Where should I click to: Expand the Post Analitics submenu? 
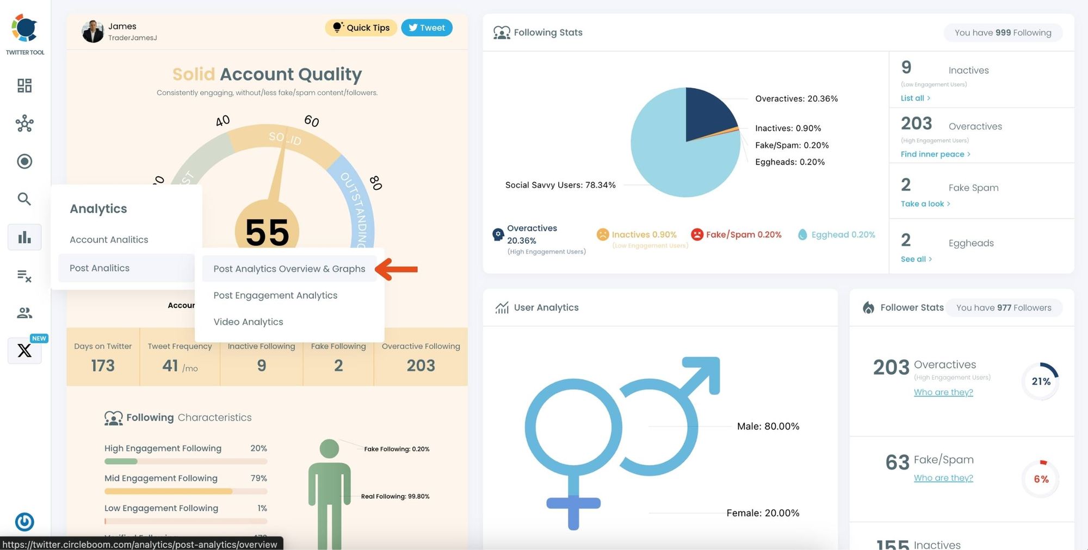99,268
